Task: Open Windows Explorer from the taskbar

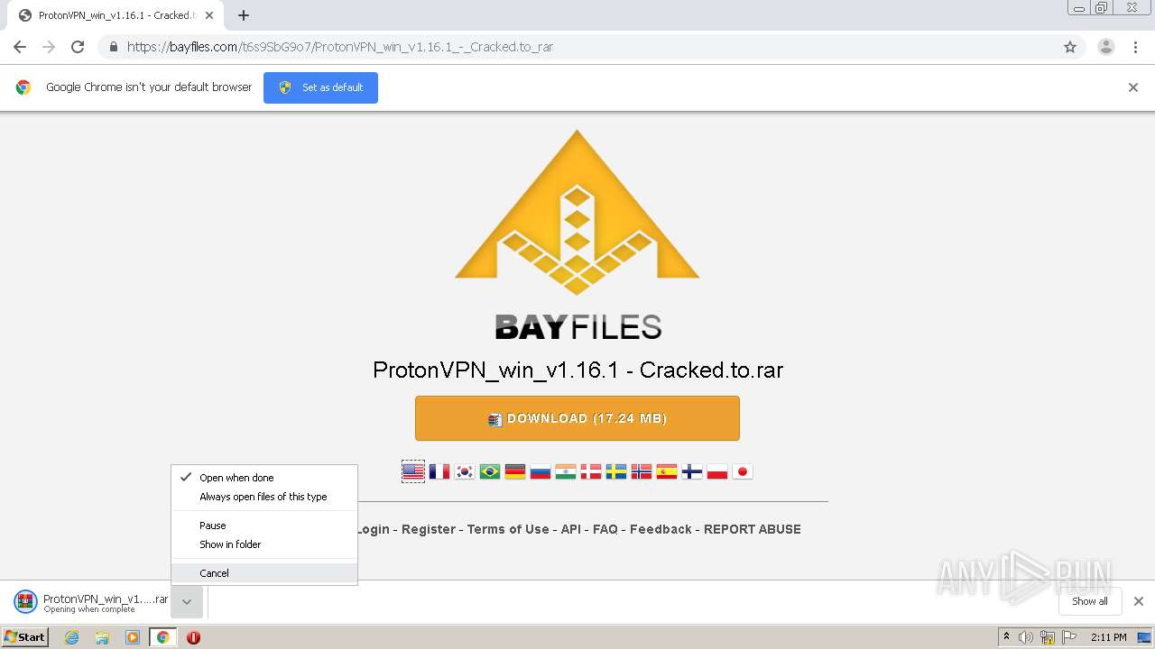Action: point(102,637)
